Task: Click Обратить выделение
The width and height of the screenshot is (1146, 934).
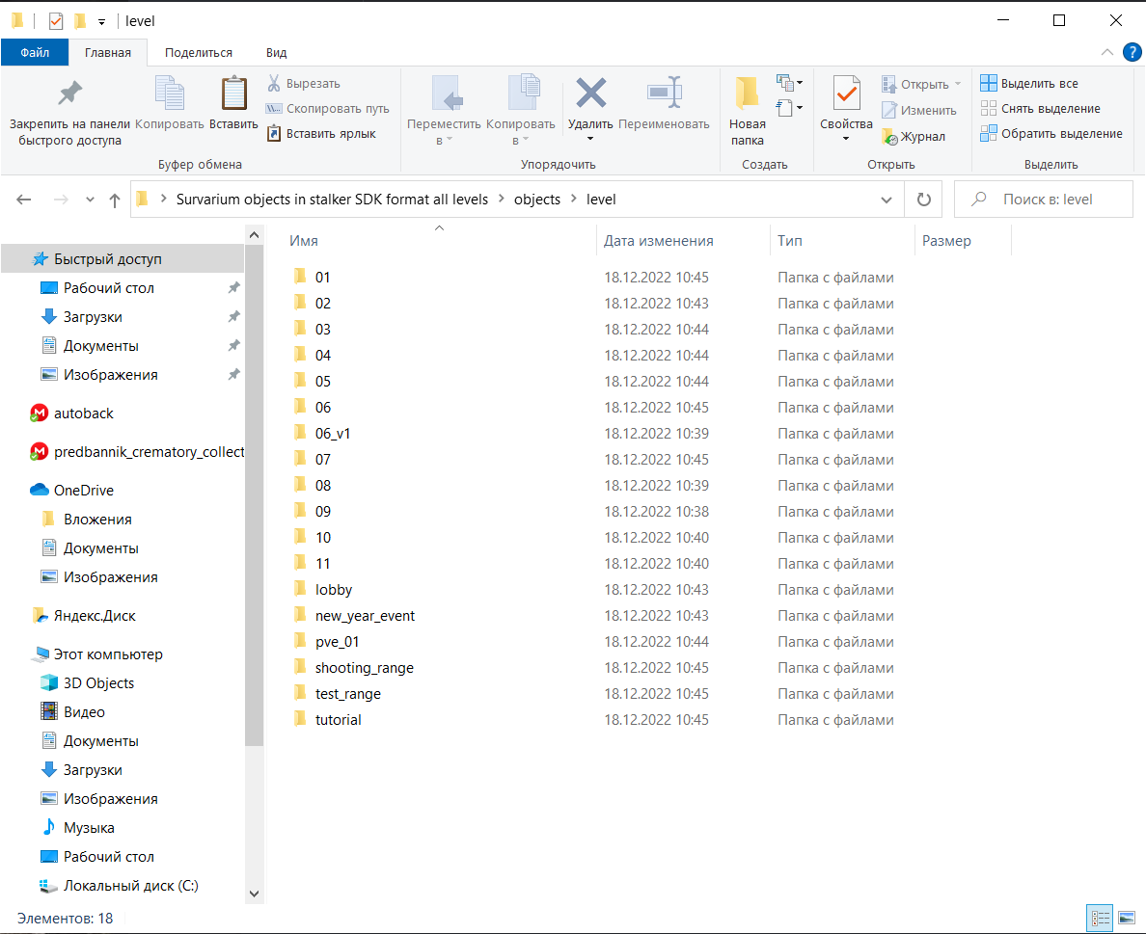Action: click(1051, 133)
